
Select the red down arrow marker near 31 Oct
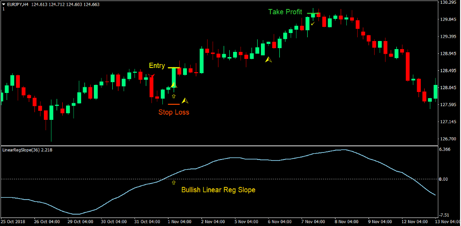coord(152,75)
